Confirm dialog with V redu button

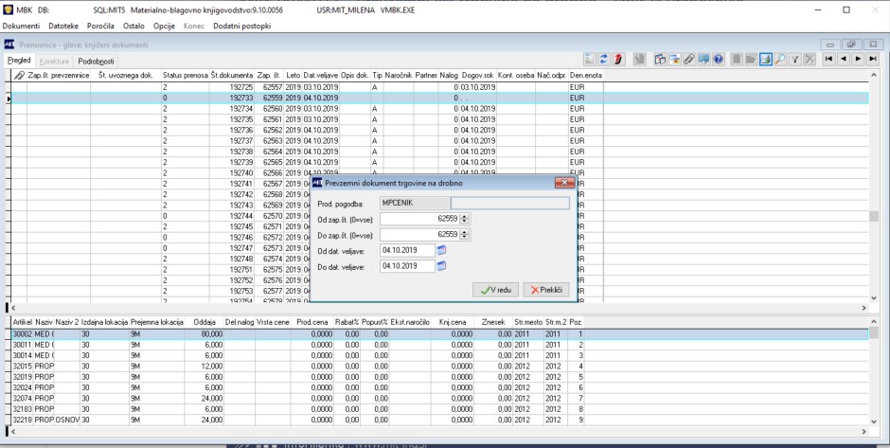[x=495, y=290]
